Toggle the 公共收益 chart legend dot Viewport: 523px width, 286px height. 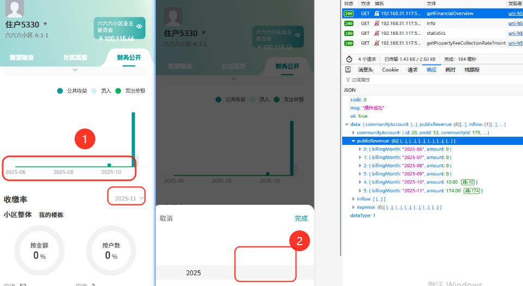60,91
